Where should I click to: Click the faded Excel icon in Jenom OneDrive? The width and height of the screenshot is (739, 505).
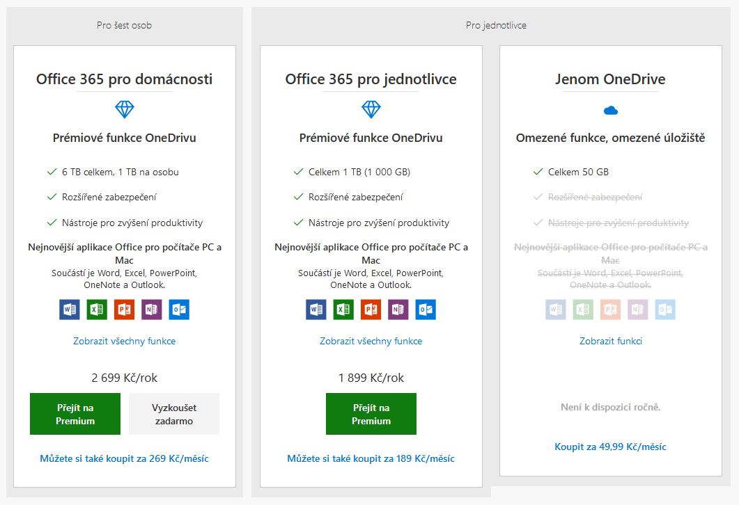coord(583,310)
